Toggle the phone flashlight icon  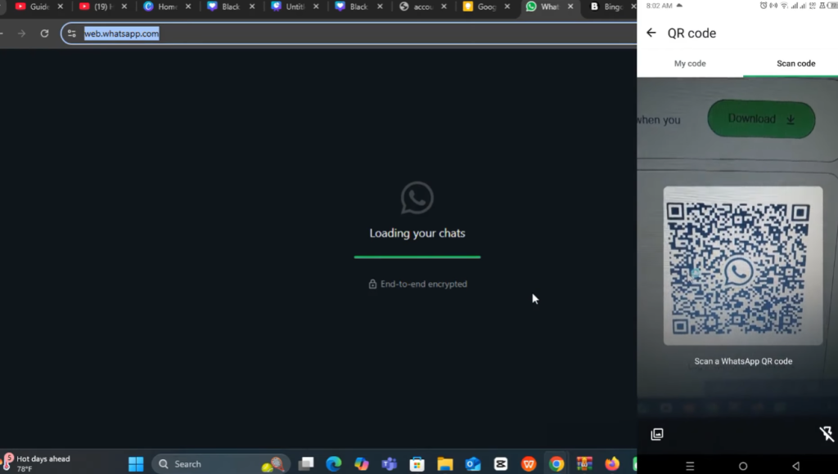pos(827,433)
